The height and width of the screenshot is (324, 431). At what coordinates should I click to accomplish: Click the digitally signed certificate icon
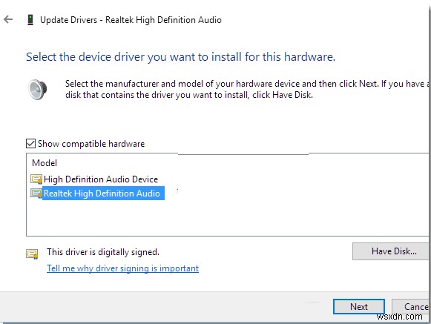click(32, 254)
